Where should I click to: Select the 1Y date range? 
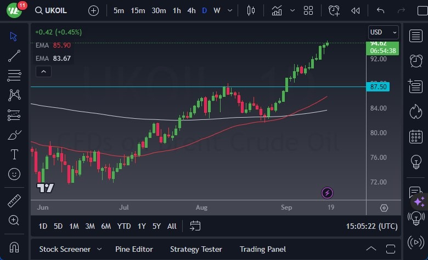point(142,226)
